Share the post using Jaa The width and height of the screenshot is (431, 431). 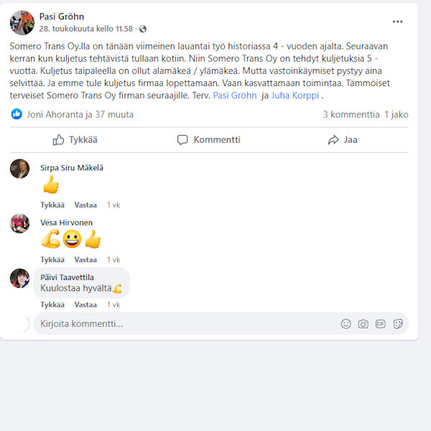(x=343, y=140)
